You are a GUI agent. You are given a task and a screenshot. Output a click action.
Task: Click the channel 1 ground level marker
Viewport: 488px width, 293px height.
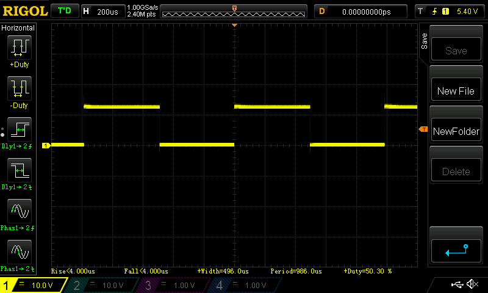46,145
